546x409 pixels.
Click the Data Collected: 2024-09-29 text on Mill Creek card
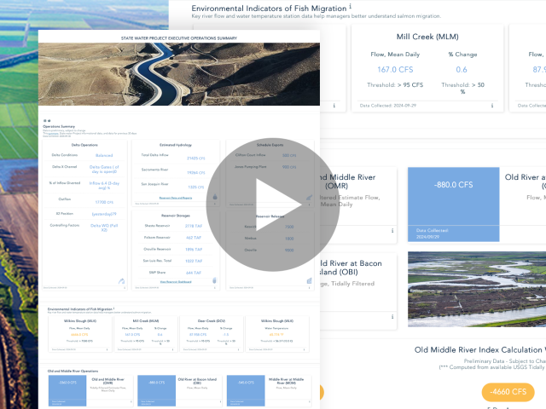[x=388, y=106]
